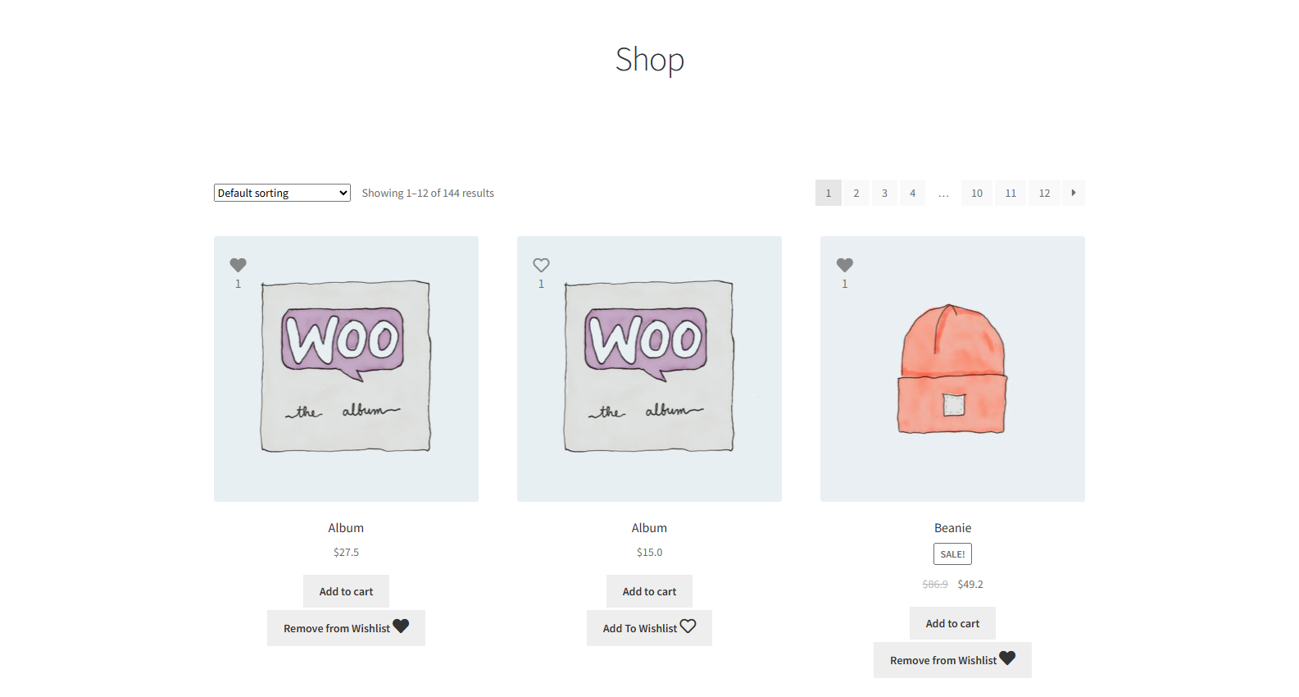Navigate to page 10 of results
Viewport: 1299px width, 697px height.
pos(977,193)
